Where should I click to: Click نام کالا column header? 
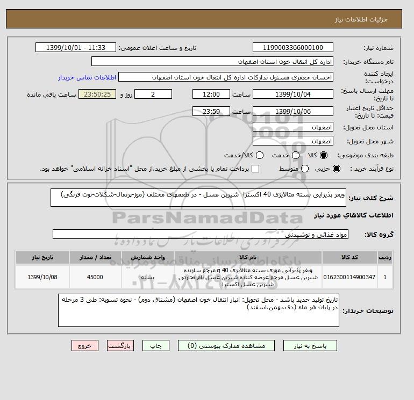[248, 257]
